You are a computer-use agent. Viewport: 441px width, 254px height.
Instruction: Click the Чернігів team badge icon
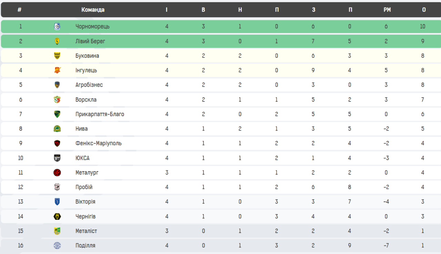pos(57,217)
